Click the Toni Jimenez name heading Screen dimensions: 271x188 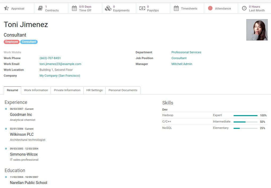(x=26, y=24)
